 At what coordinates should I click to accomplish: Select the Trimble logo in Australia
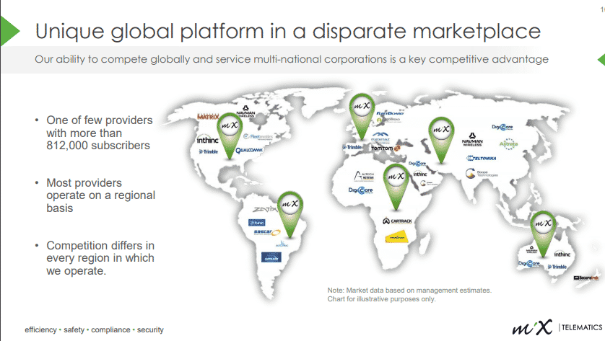557,267
